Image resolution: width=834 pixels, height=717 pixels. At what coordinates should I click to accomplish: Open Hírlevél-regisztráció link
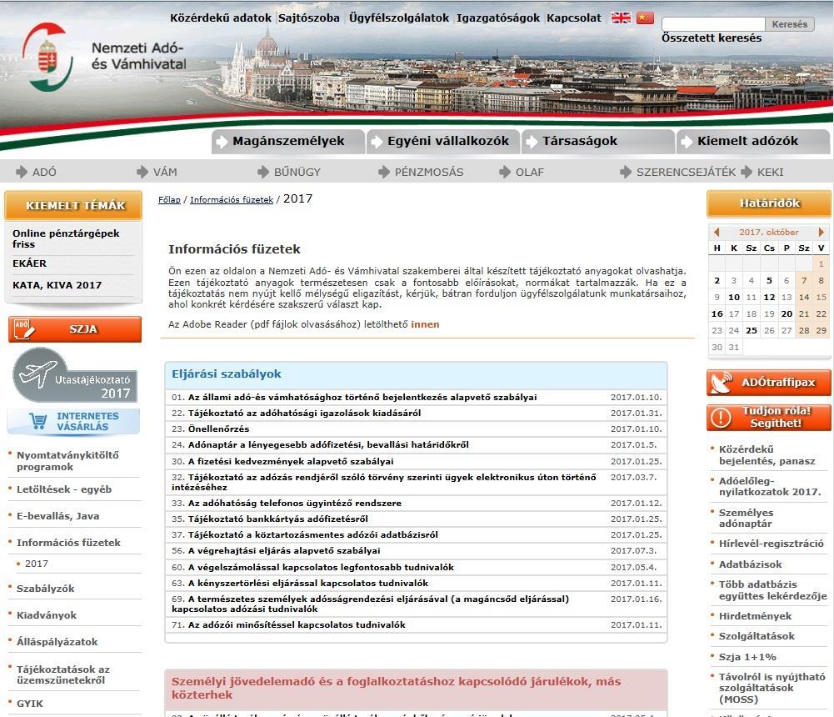coord(772,544)
